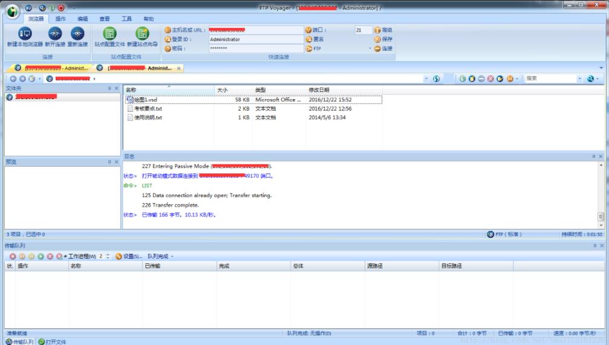The image size is (609, 345).
Task: Click 新建本地浏览器 icon in ribbon
Action: pyautogui.click(x=24, y=34)
